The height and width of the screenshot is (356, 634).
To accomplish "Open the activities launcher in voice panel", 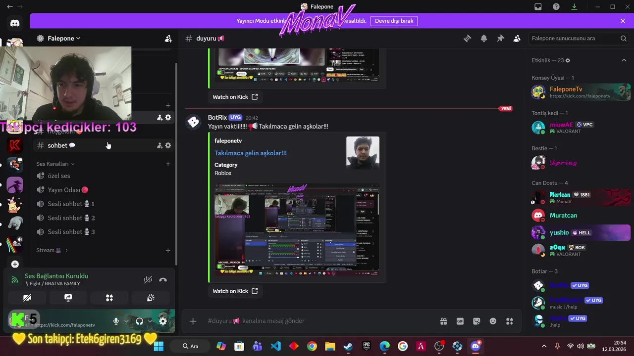I will (x=109, y=298).
